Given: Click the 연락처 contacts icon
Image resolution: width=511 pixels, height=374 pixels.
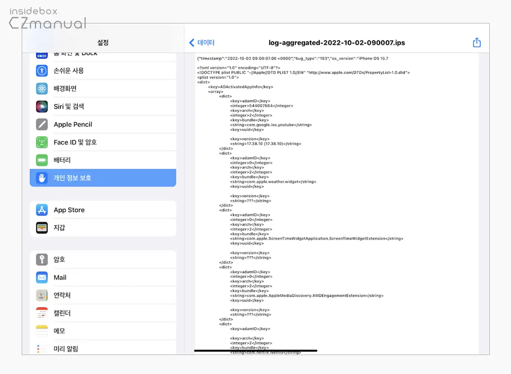Looking at the screenshot, I should pyautogui.click(x=42, y=295).
